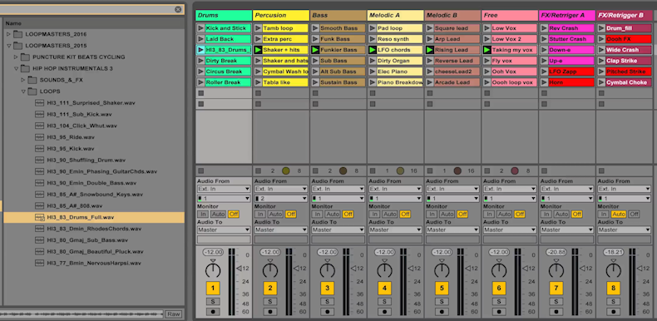The width and height of the screenshot is (657, 321).
Task: Set Percusion track monitor to Auto
Action: 275,215
